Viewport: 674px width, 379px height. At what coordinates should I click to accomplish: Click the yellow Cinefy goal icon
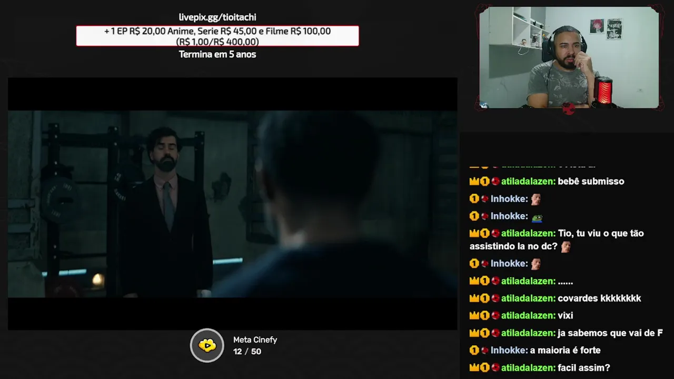pos(207,345)
